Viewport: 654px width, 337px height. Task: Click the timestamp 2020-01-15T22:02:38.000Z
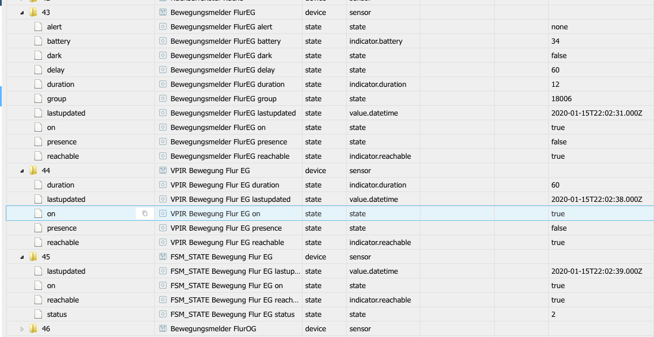point(596,200)
